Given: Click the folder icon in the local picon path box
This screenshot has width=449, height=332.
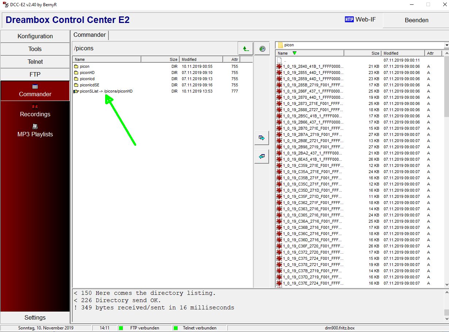Looking at the screenshot, I should tap(280, 45).
